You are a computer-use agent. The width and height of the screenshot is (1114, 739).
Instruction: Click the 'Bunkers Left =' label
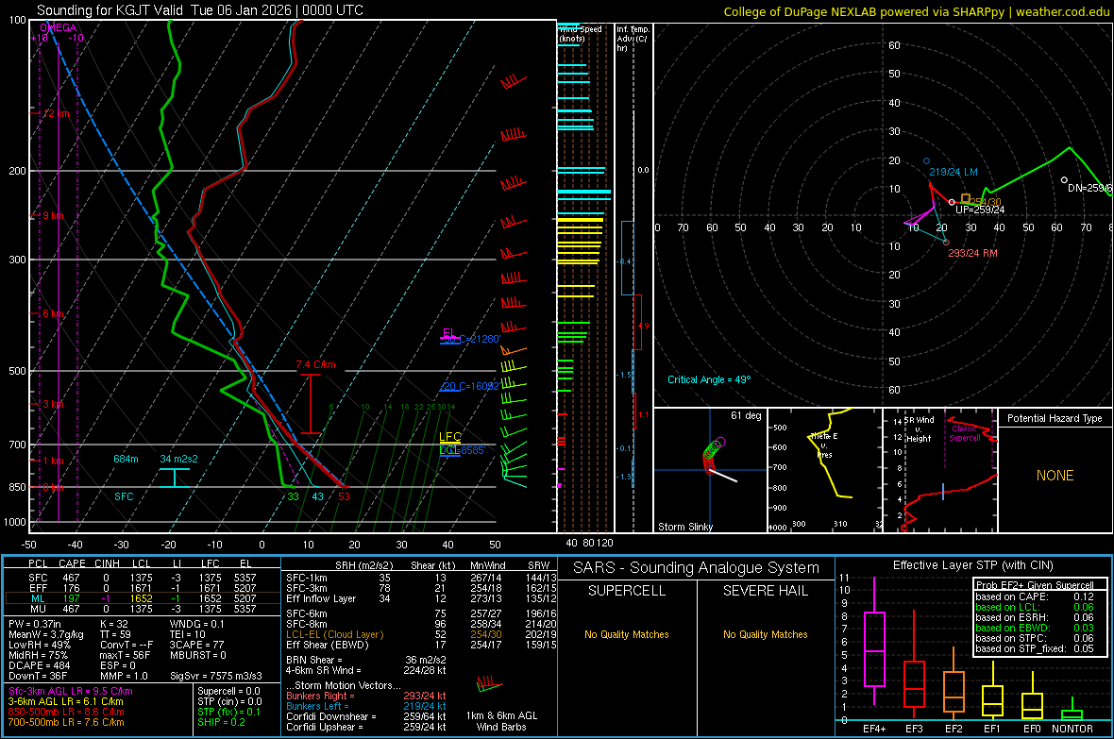tap(317, 706)
